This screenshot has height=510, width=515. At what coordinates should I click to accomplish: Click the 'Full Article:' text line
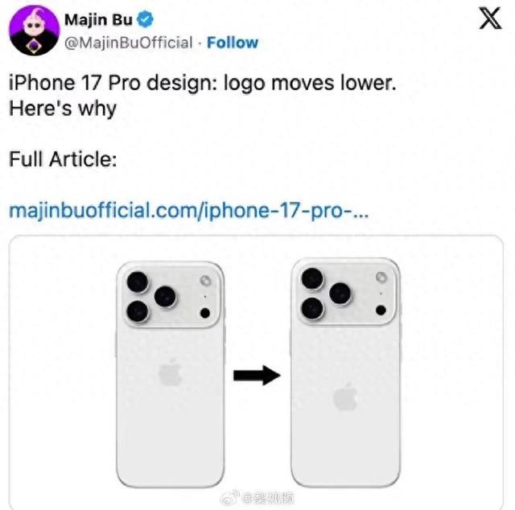pos(63,159)
